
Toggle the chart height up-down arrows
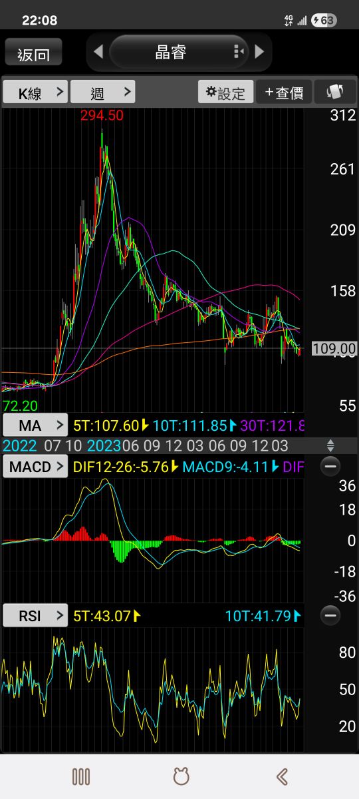coord(330,445)
